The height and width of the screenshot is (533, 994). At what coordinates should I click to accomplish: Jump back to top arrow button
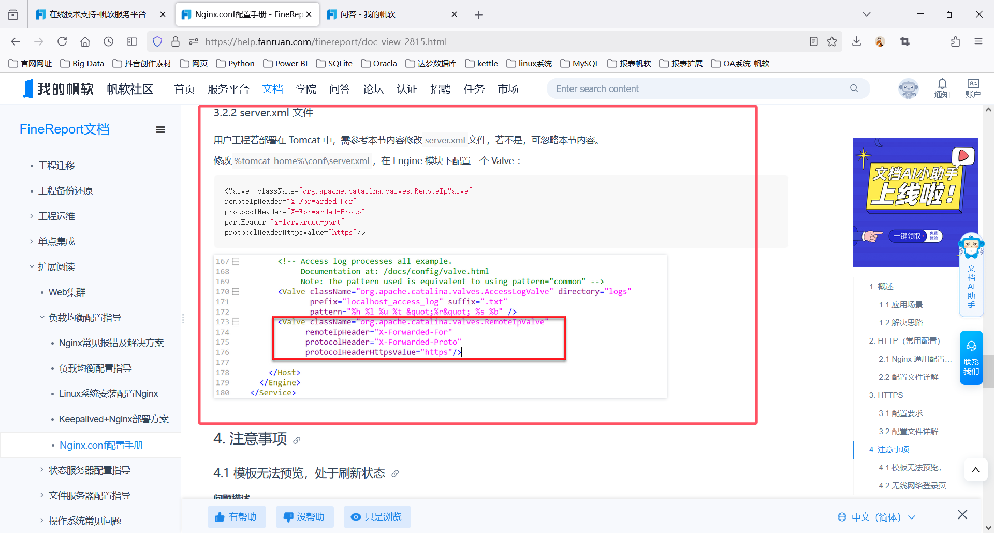pos(975,470)
